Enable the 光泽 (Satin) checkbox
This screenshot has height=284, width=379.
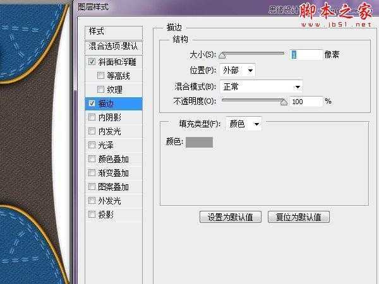pyautogui.click(x=92, y=145)
